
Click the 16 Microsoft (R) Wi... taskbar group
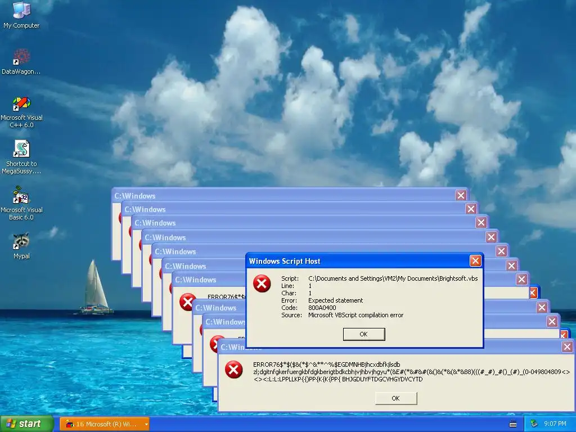click(104, 424)
